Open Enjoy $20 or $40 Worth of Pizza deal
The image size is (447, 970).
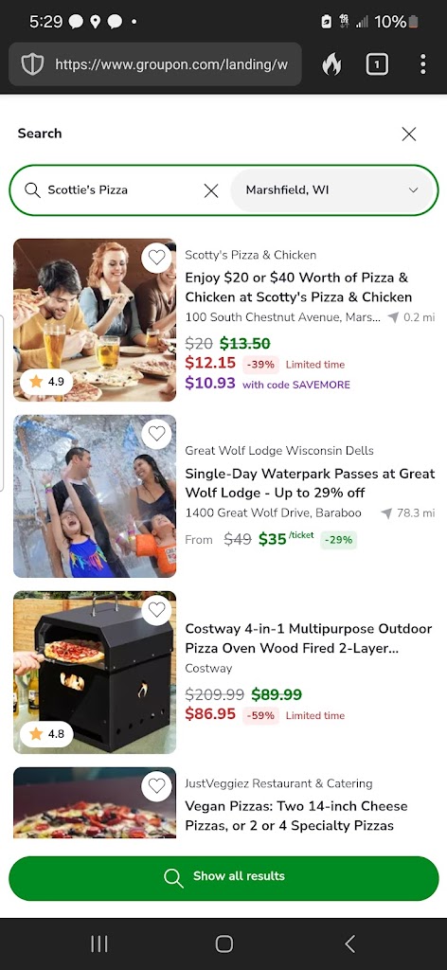tap(299, 287)
